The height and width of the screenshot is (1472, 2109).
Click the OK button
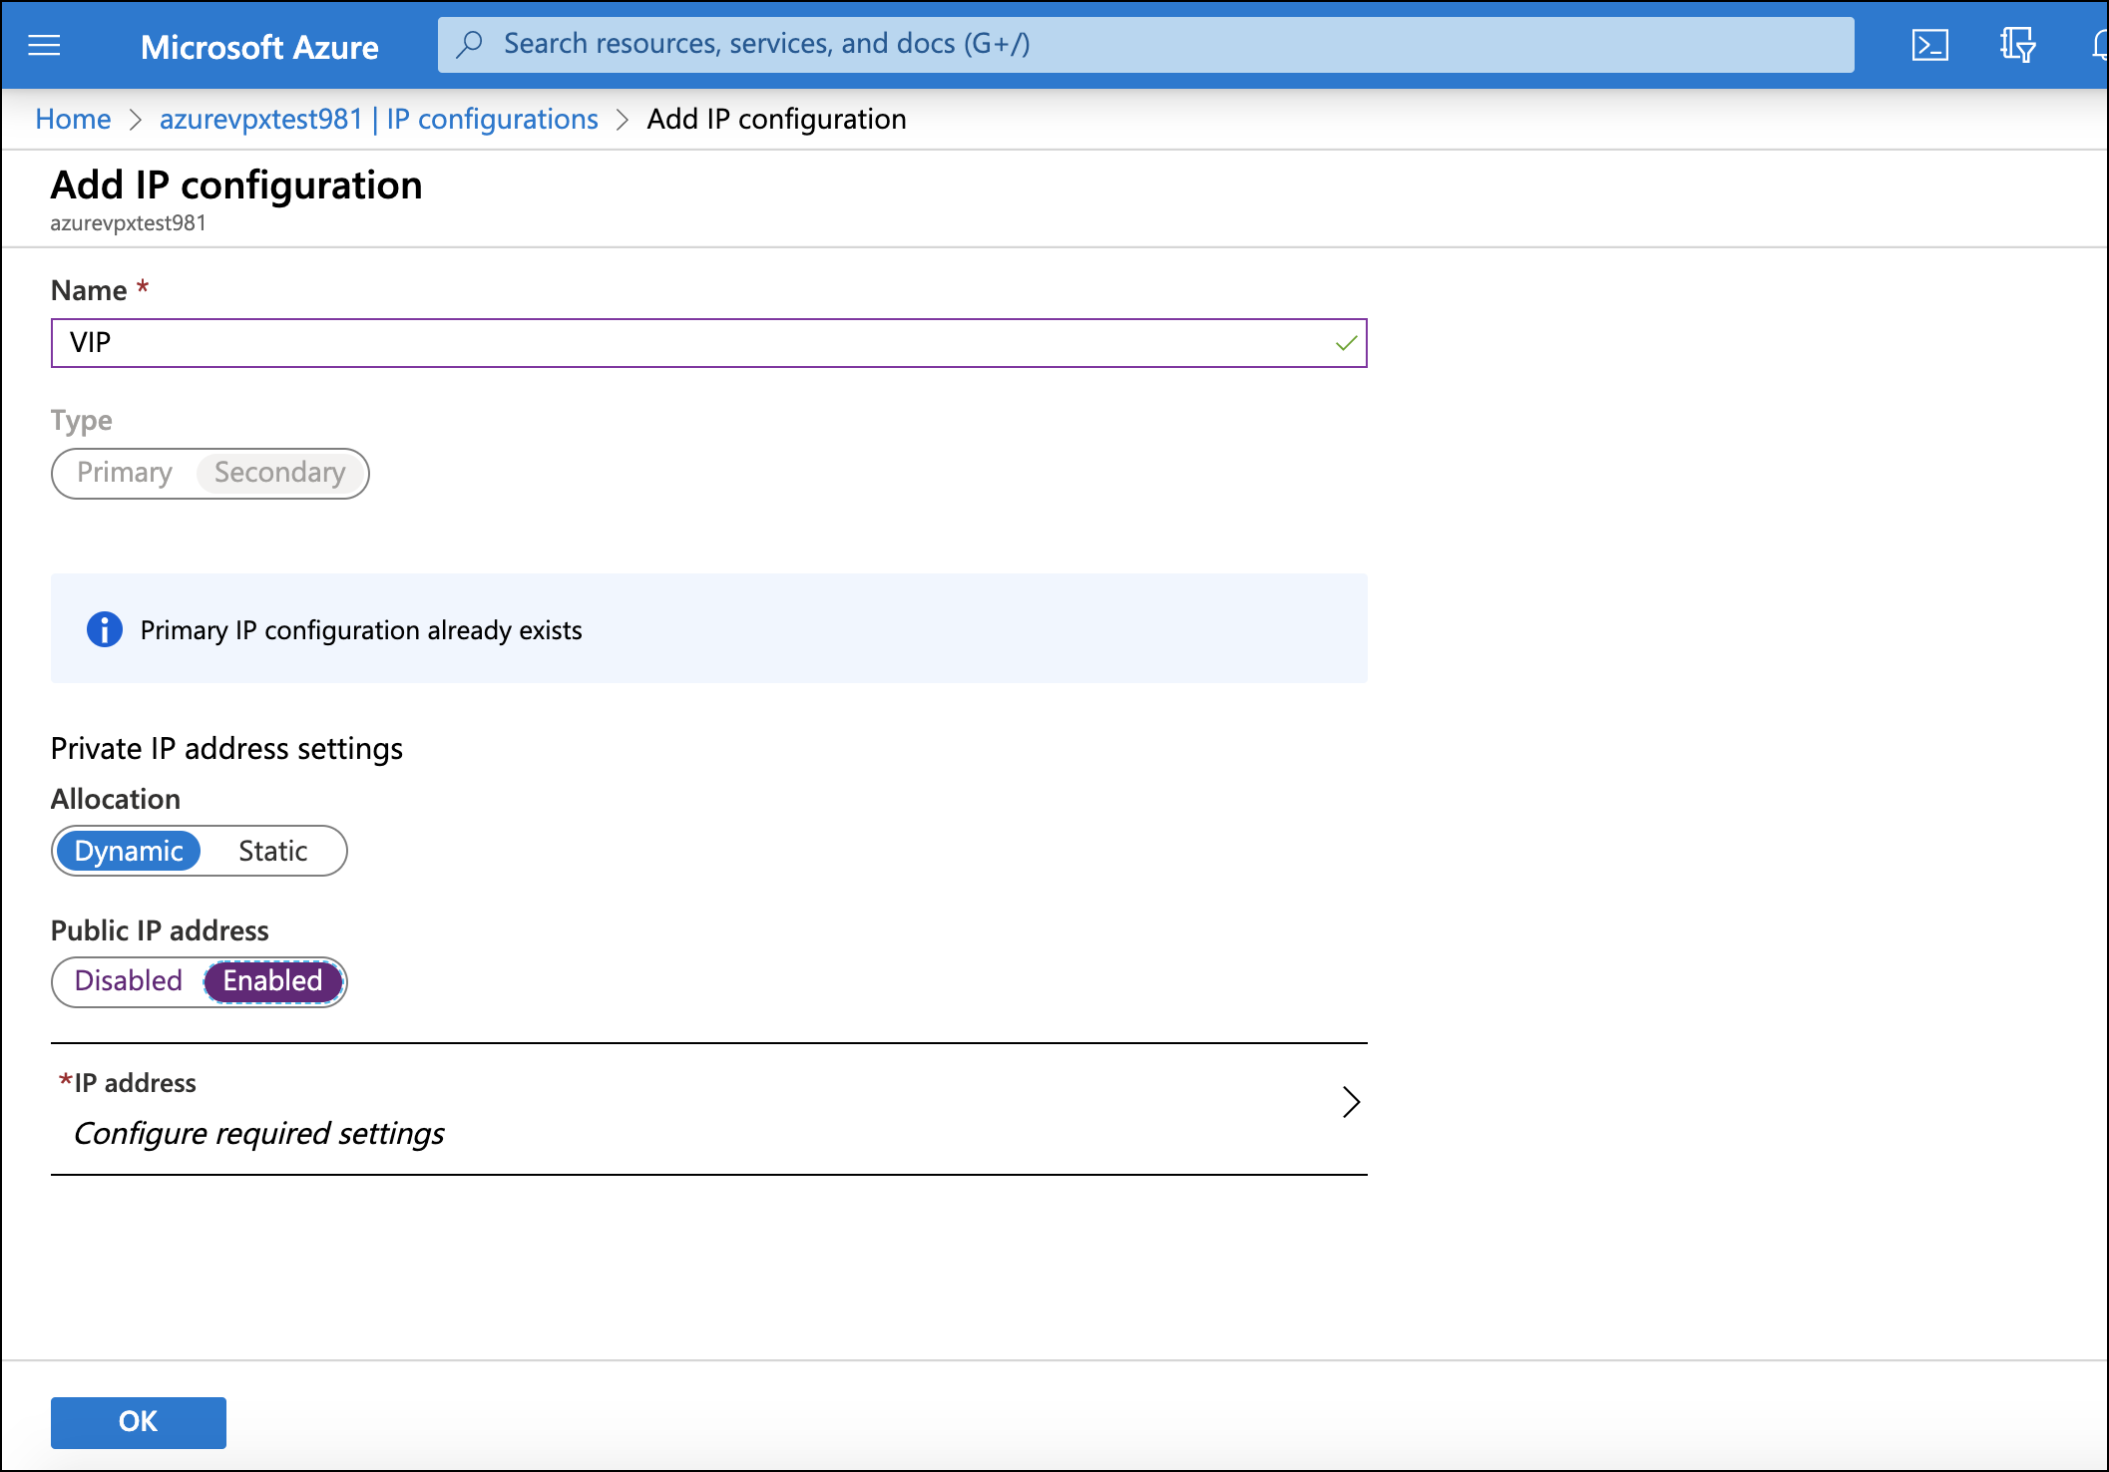(x=139, y=1422)
